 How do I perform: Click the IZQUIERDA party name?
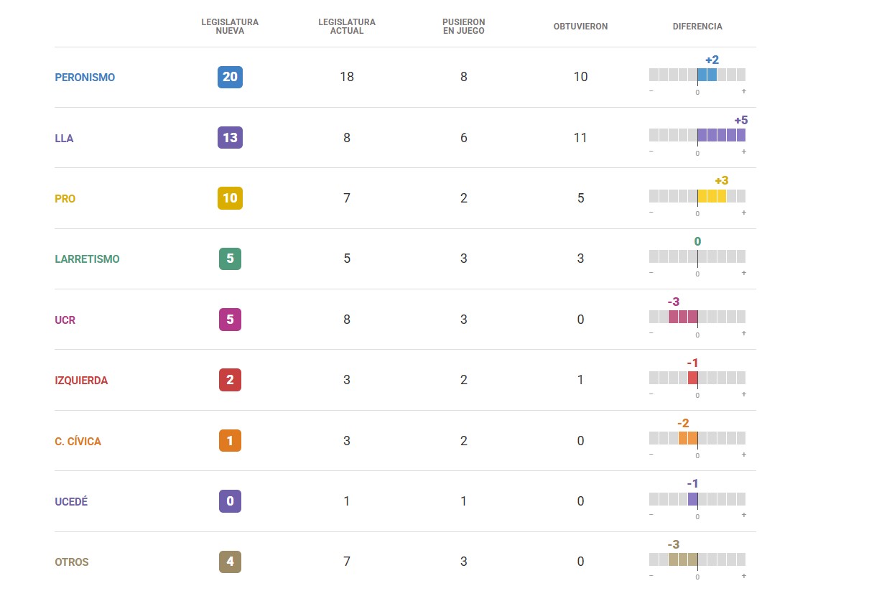coord(81,381)
